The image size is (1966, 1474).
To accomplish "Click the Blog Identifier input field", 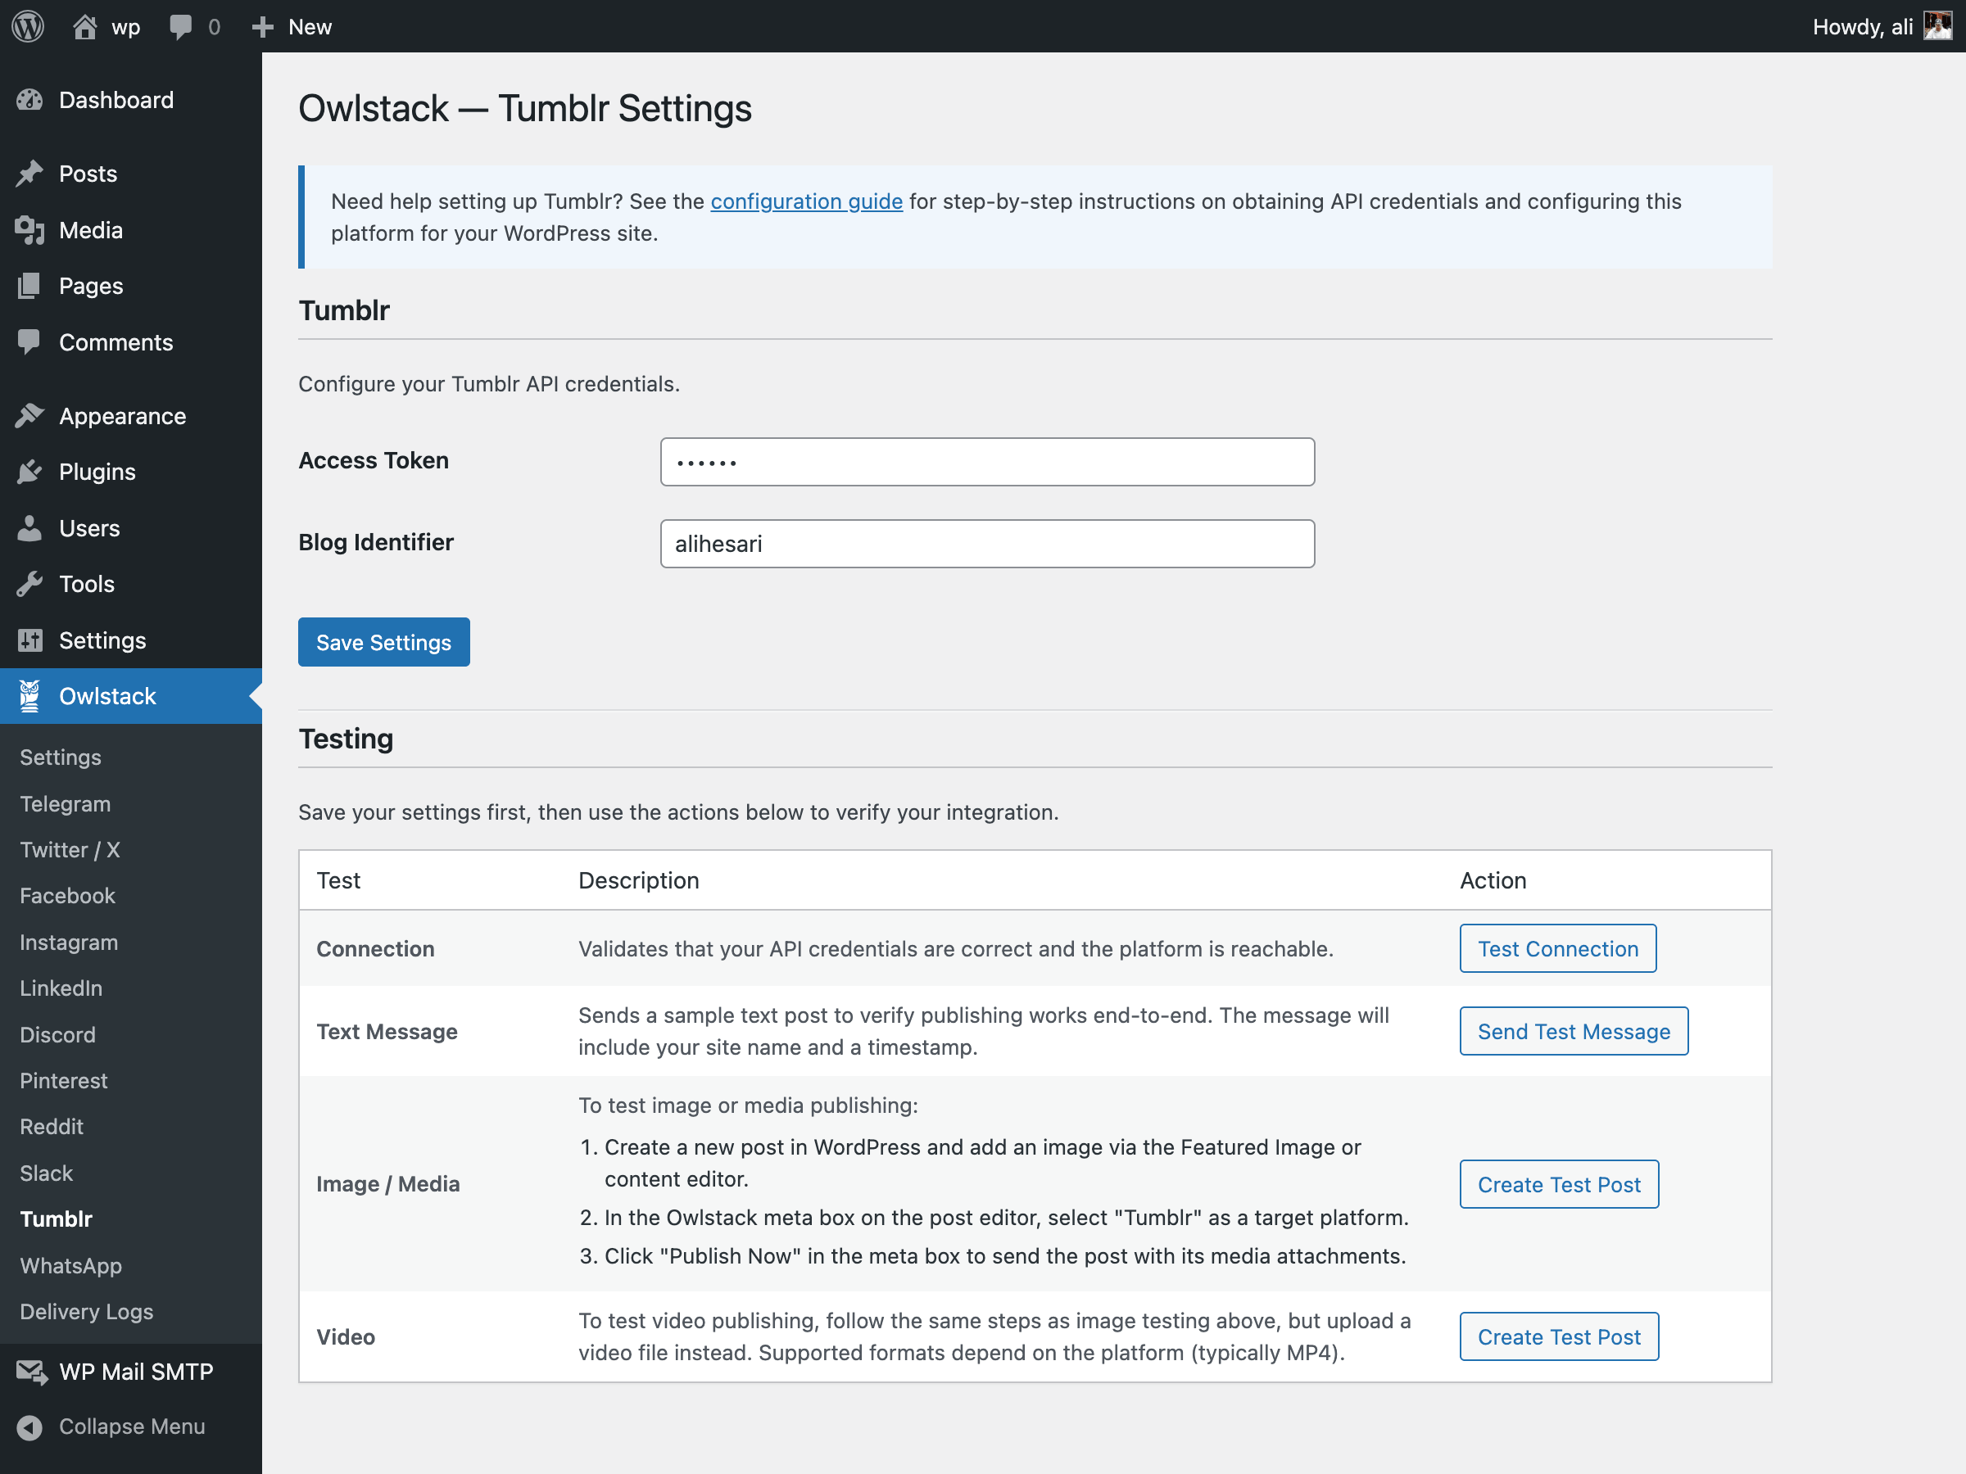I will tap(986, 543).
